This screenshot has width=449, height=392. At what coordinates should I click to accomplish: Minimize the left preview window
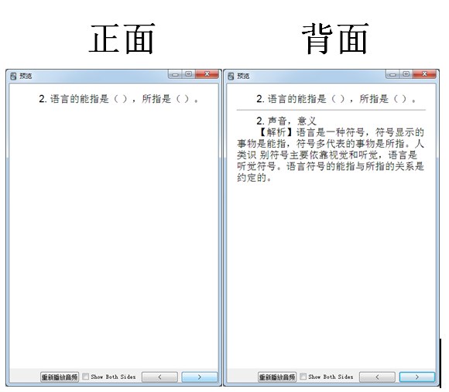[175, 74]
